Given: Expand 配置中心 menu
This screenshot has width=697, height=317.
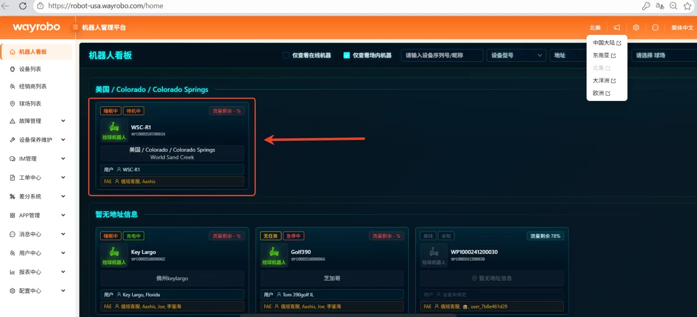Looking at the screenshot, I should (x=38, y=291).
